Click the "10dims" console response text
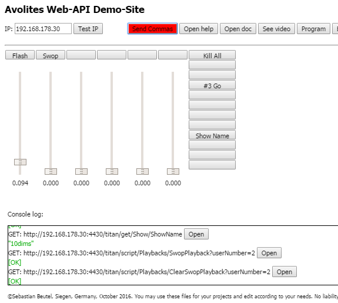Image resolution: width=338 pixels, height=303 pixels. [x=21, y=244]
